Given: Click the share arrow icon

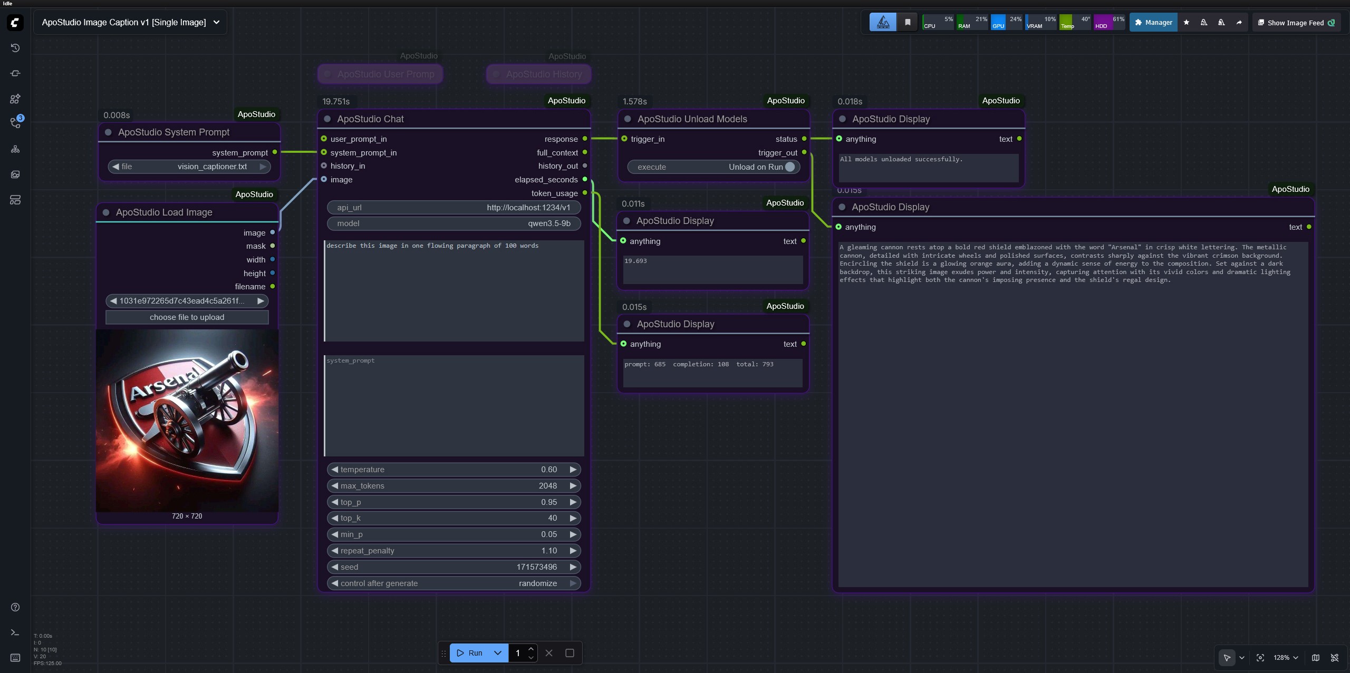Looking at the screenshot, I should click(1239, 22).
